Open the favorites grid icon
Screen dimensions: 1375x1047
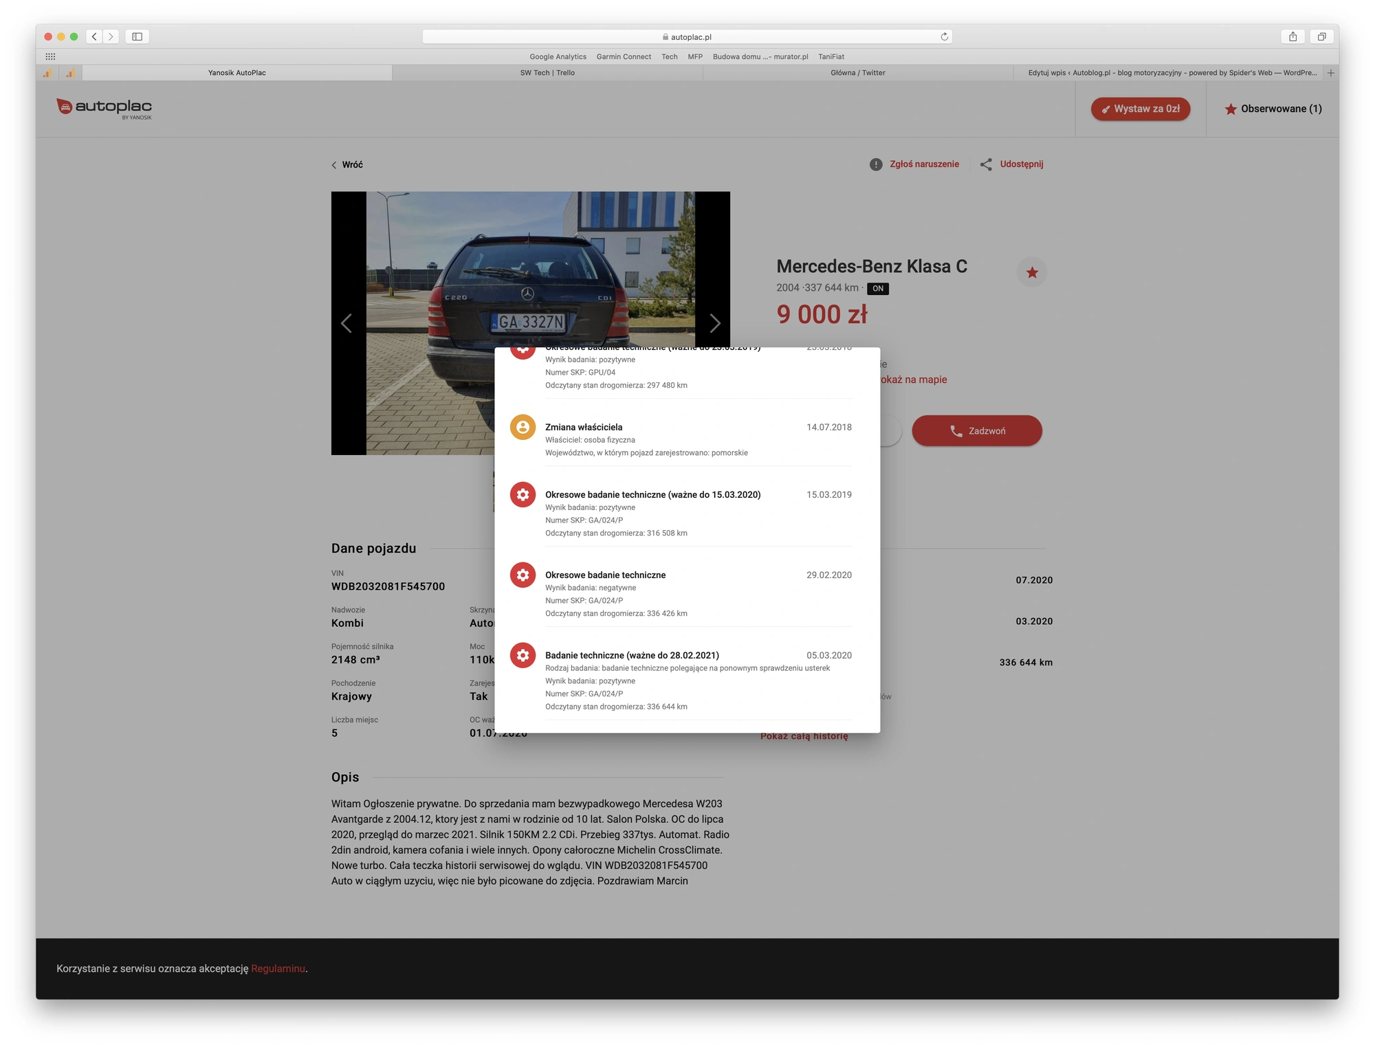[50, 56]
